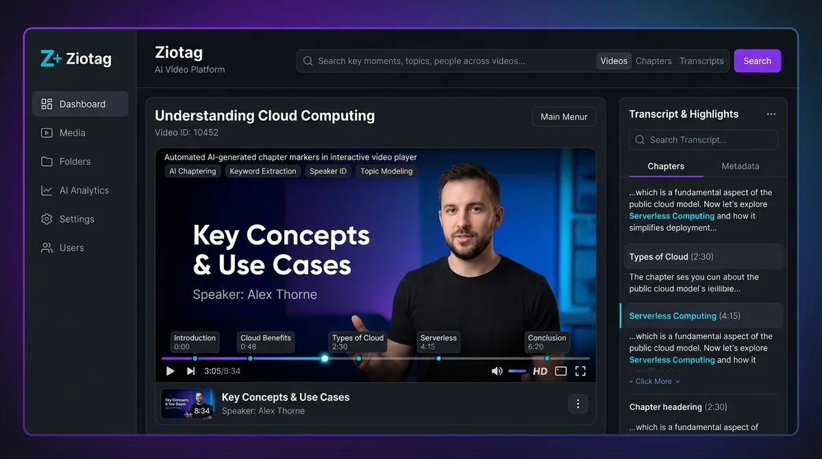Enter fullscreen mode
Image resolution: width=822 pixels, height=459 pixels.
click(580, 371)
